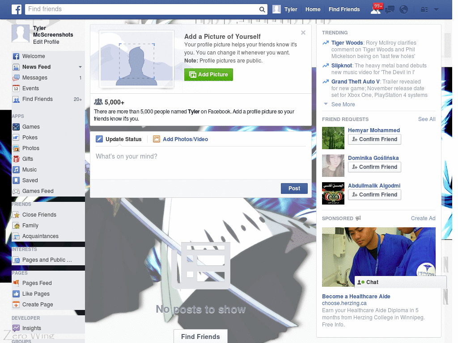Open the messages chat bubbles icon

pos(390,10)
